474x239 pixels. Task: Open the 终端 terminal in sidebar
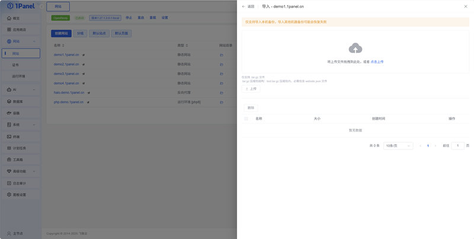click(21, 137)
